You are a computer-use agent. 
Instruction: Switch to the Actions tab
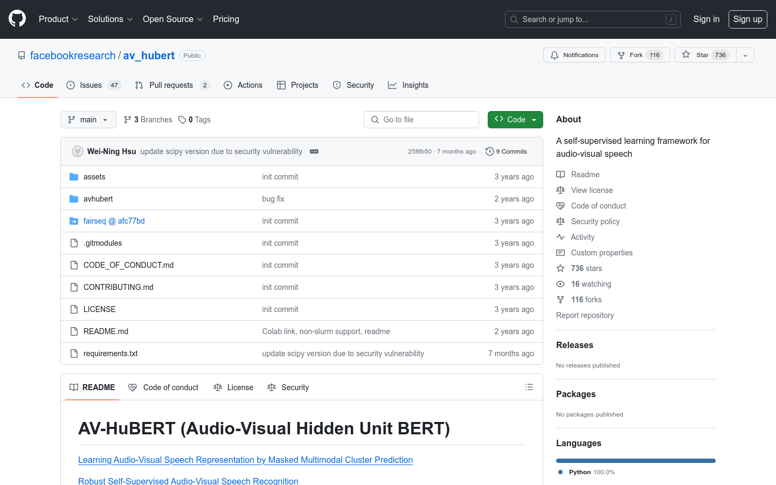pyautogui.click(x=243, y=85)
